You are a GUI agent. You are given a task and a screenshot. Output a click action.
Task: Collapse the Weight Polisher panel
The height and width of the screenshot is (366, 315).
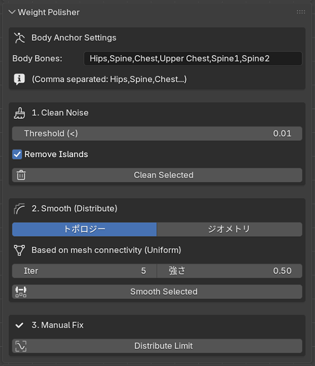coord(12,12)
